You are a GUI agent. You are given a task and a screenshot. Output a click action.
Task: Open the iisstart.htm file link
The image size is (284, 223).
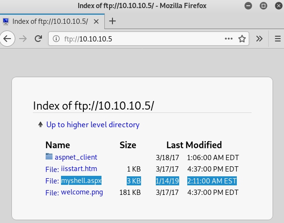click(79, 169)
